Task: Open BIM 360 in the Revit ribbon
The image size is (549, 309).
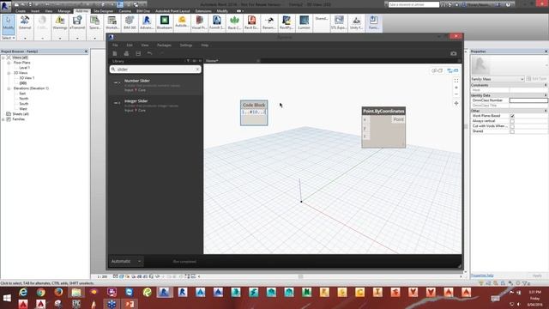Action: pyautogui.click(x=130, y=23)
